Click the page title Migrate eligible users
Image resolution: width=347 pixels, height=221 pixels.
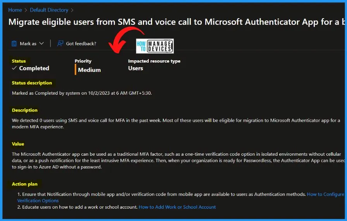[177, 22]
